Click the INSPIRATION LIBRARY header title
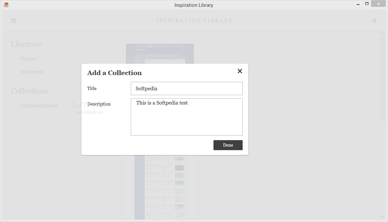 (x=194, y=20)
